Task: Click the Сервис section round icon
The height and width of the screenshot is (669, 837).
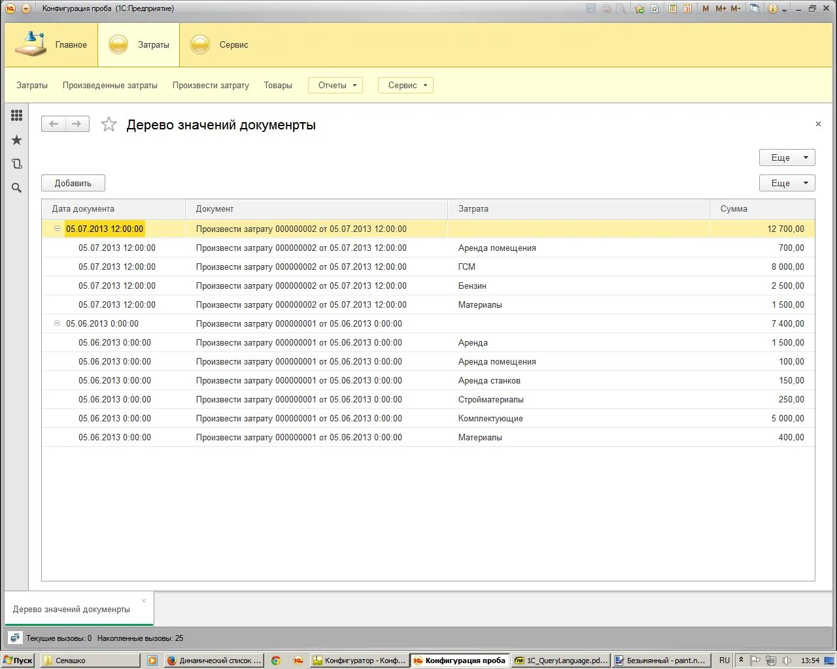Action: pos(200,44)
